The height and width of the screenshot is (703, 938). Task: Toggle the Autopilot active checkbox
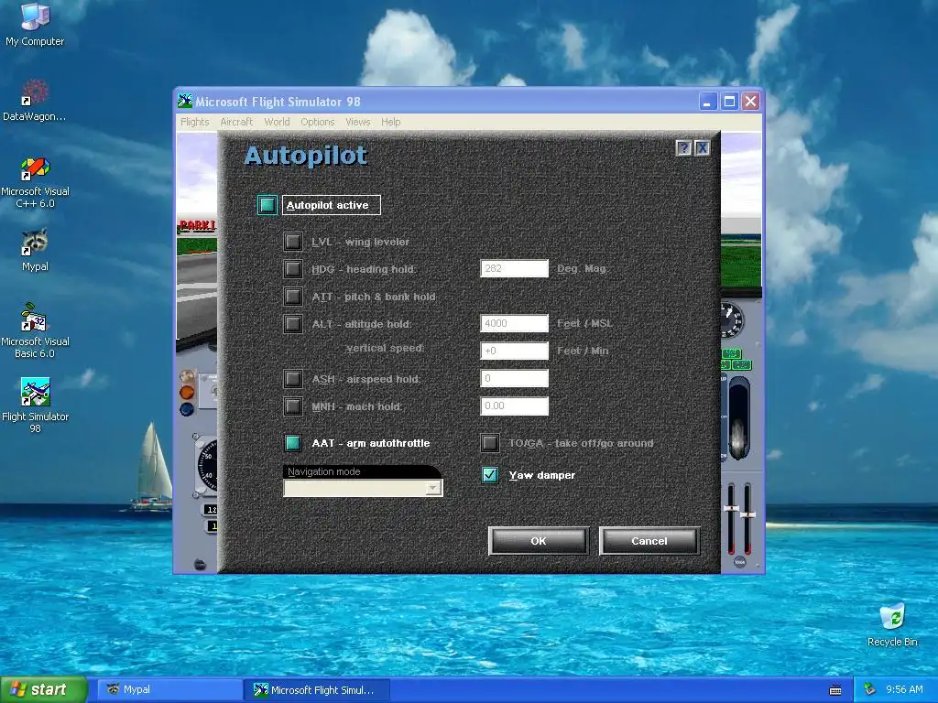tap(267, 205)
